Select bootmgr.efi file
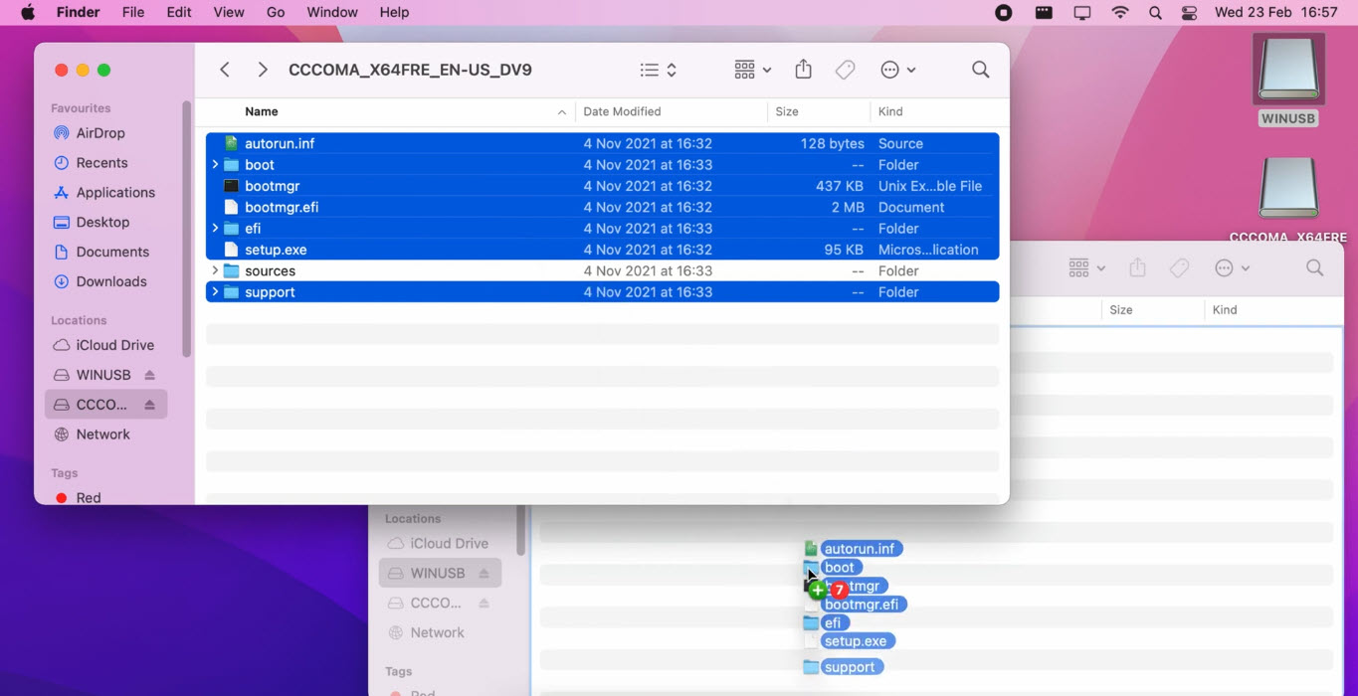 [x=602, y=207]
